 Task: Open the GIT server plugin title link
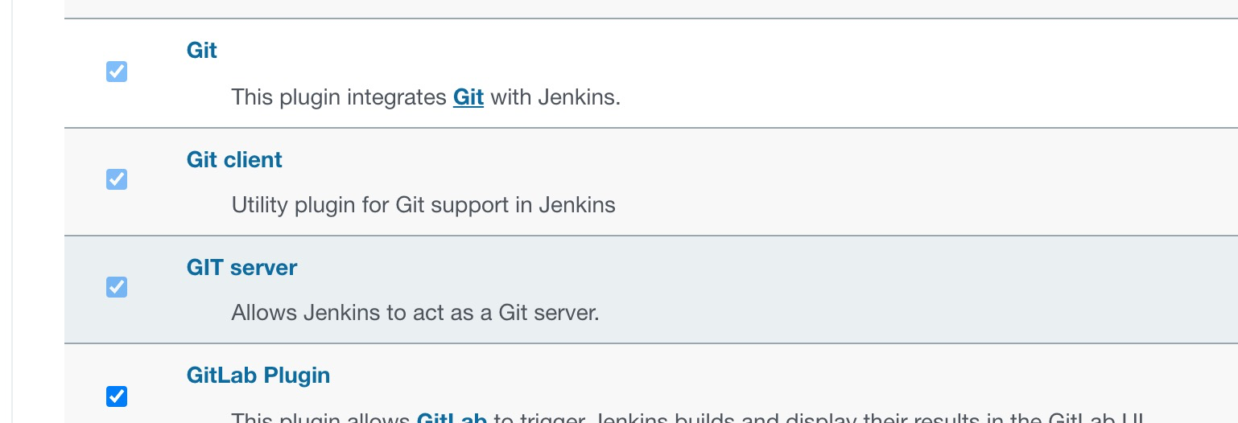click(x=241, y=268)
